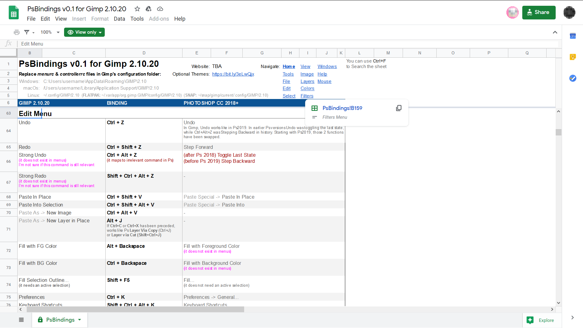The height and width of the screenshot is (328, 583).
Task: Click the Filters navigation link
Action: (x=307, y=96)
